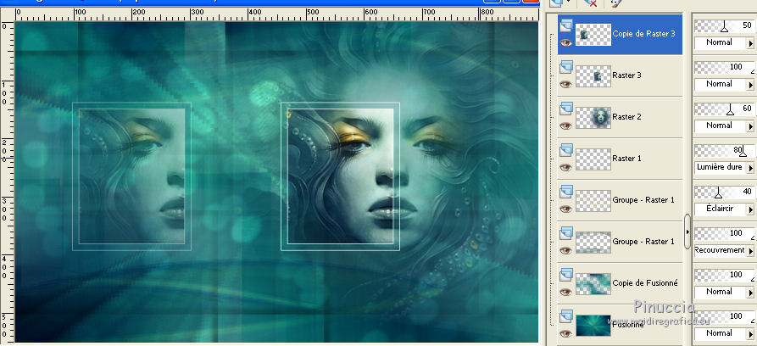Click the layer type icon of the Lumière dure Raster 1 row
This screenshot has width=757, height=346.
[x=566, y=150]
